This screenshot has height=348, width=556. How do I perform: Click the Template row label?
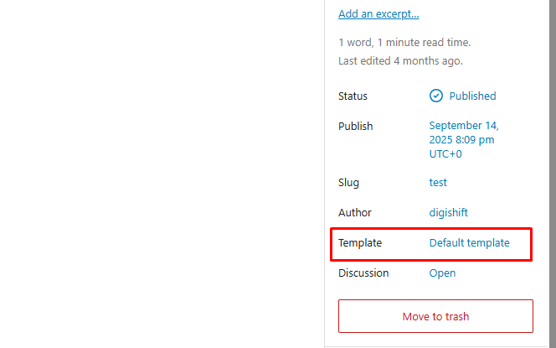(359, 243)
